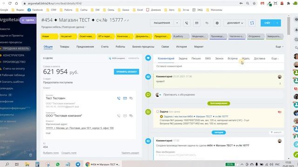Tick the Задача completion checkbox
This screenshot has height=167, width=298.
click(x=157, y=111)
